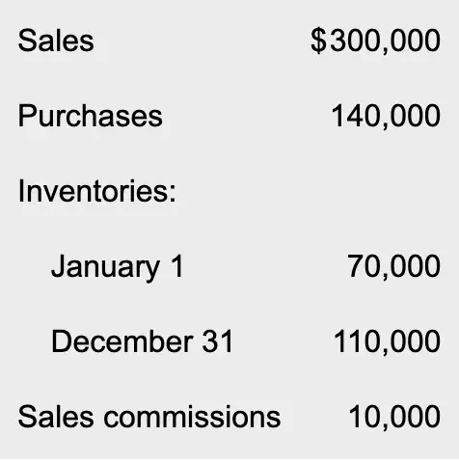Click the Sales label

[x=56, y=41]
